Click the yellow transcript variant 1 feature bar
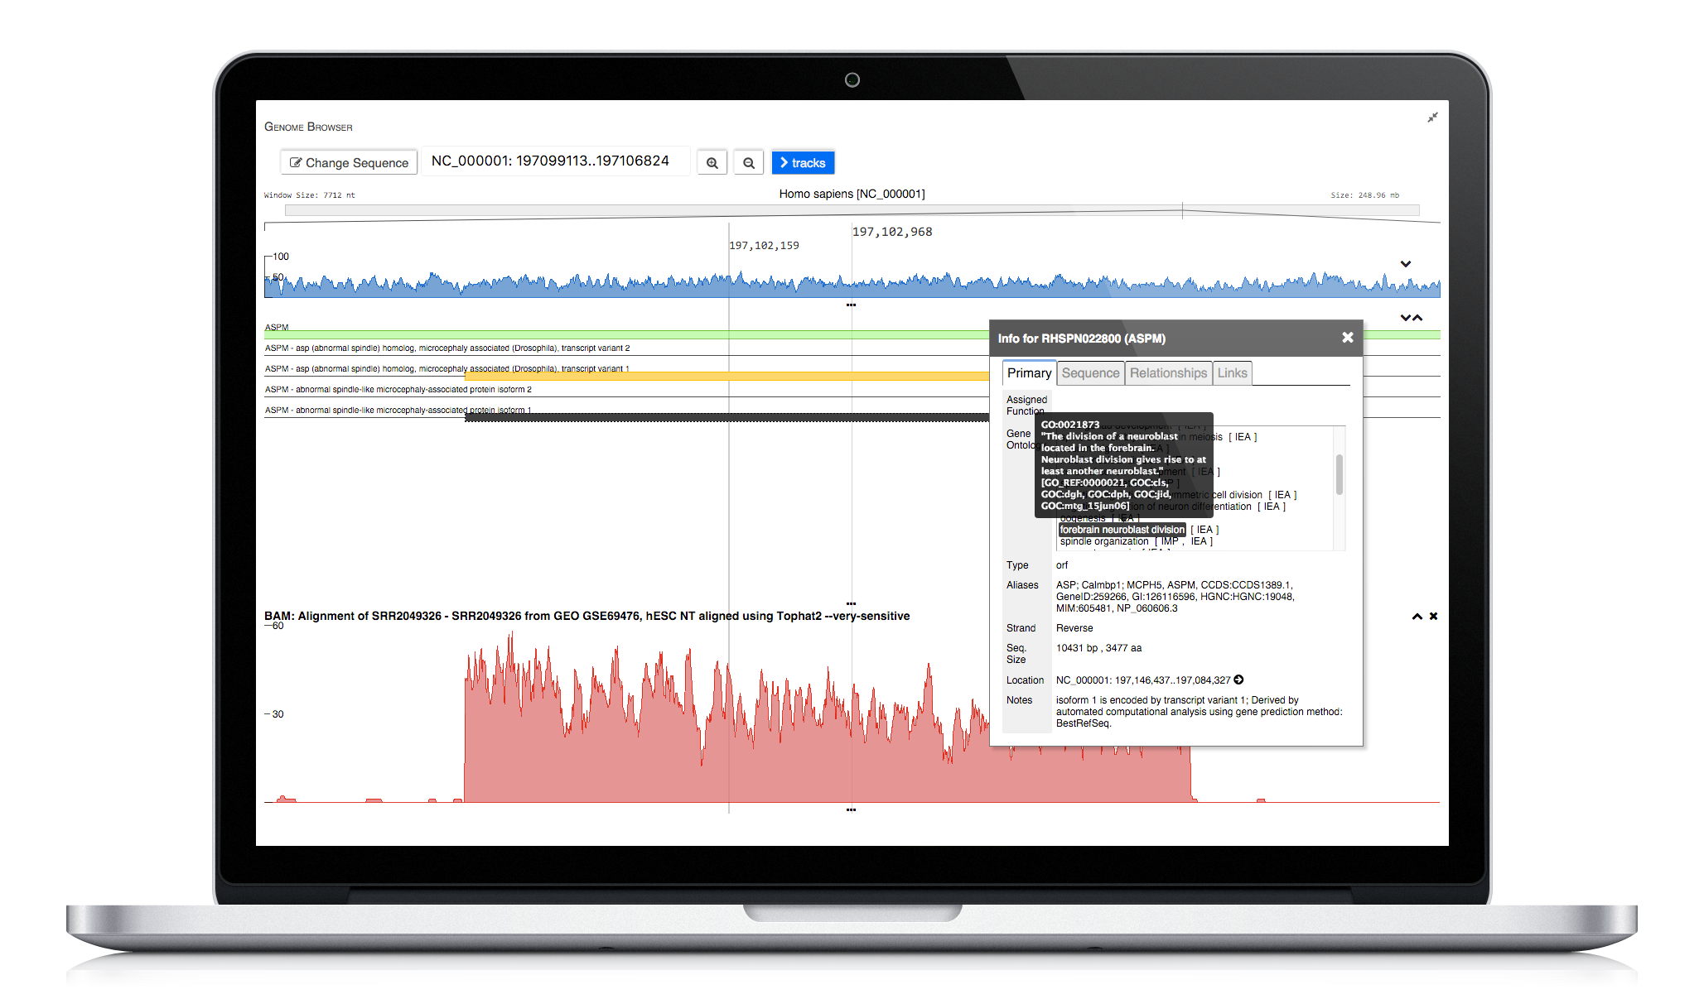This screenshot has height=999, width=1704. coord(726,377)
